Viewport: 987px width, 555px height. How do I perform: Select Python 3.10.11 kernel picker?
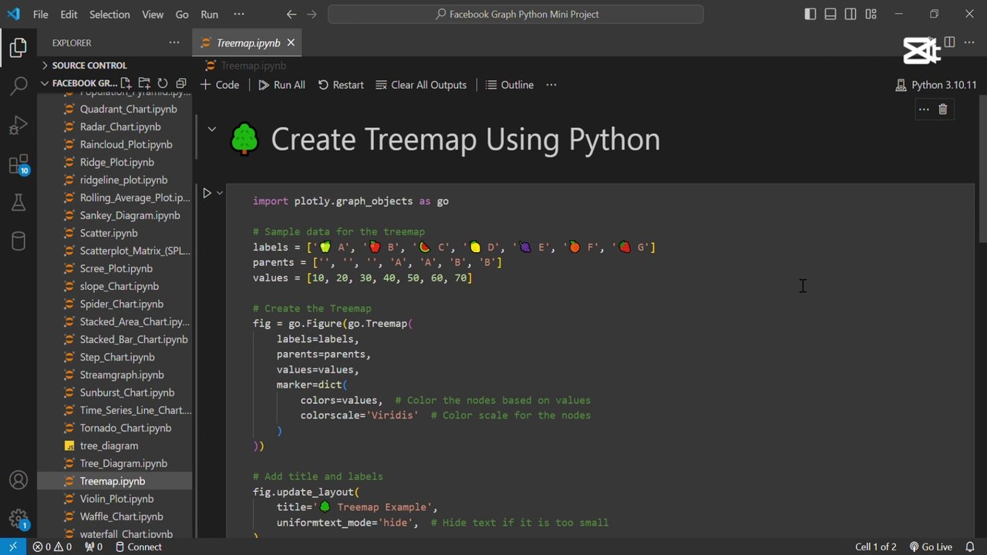tap(935, 85)
